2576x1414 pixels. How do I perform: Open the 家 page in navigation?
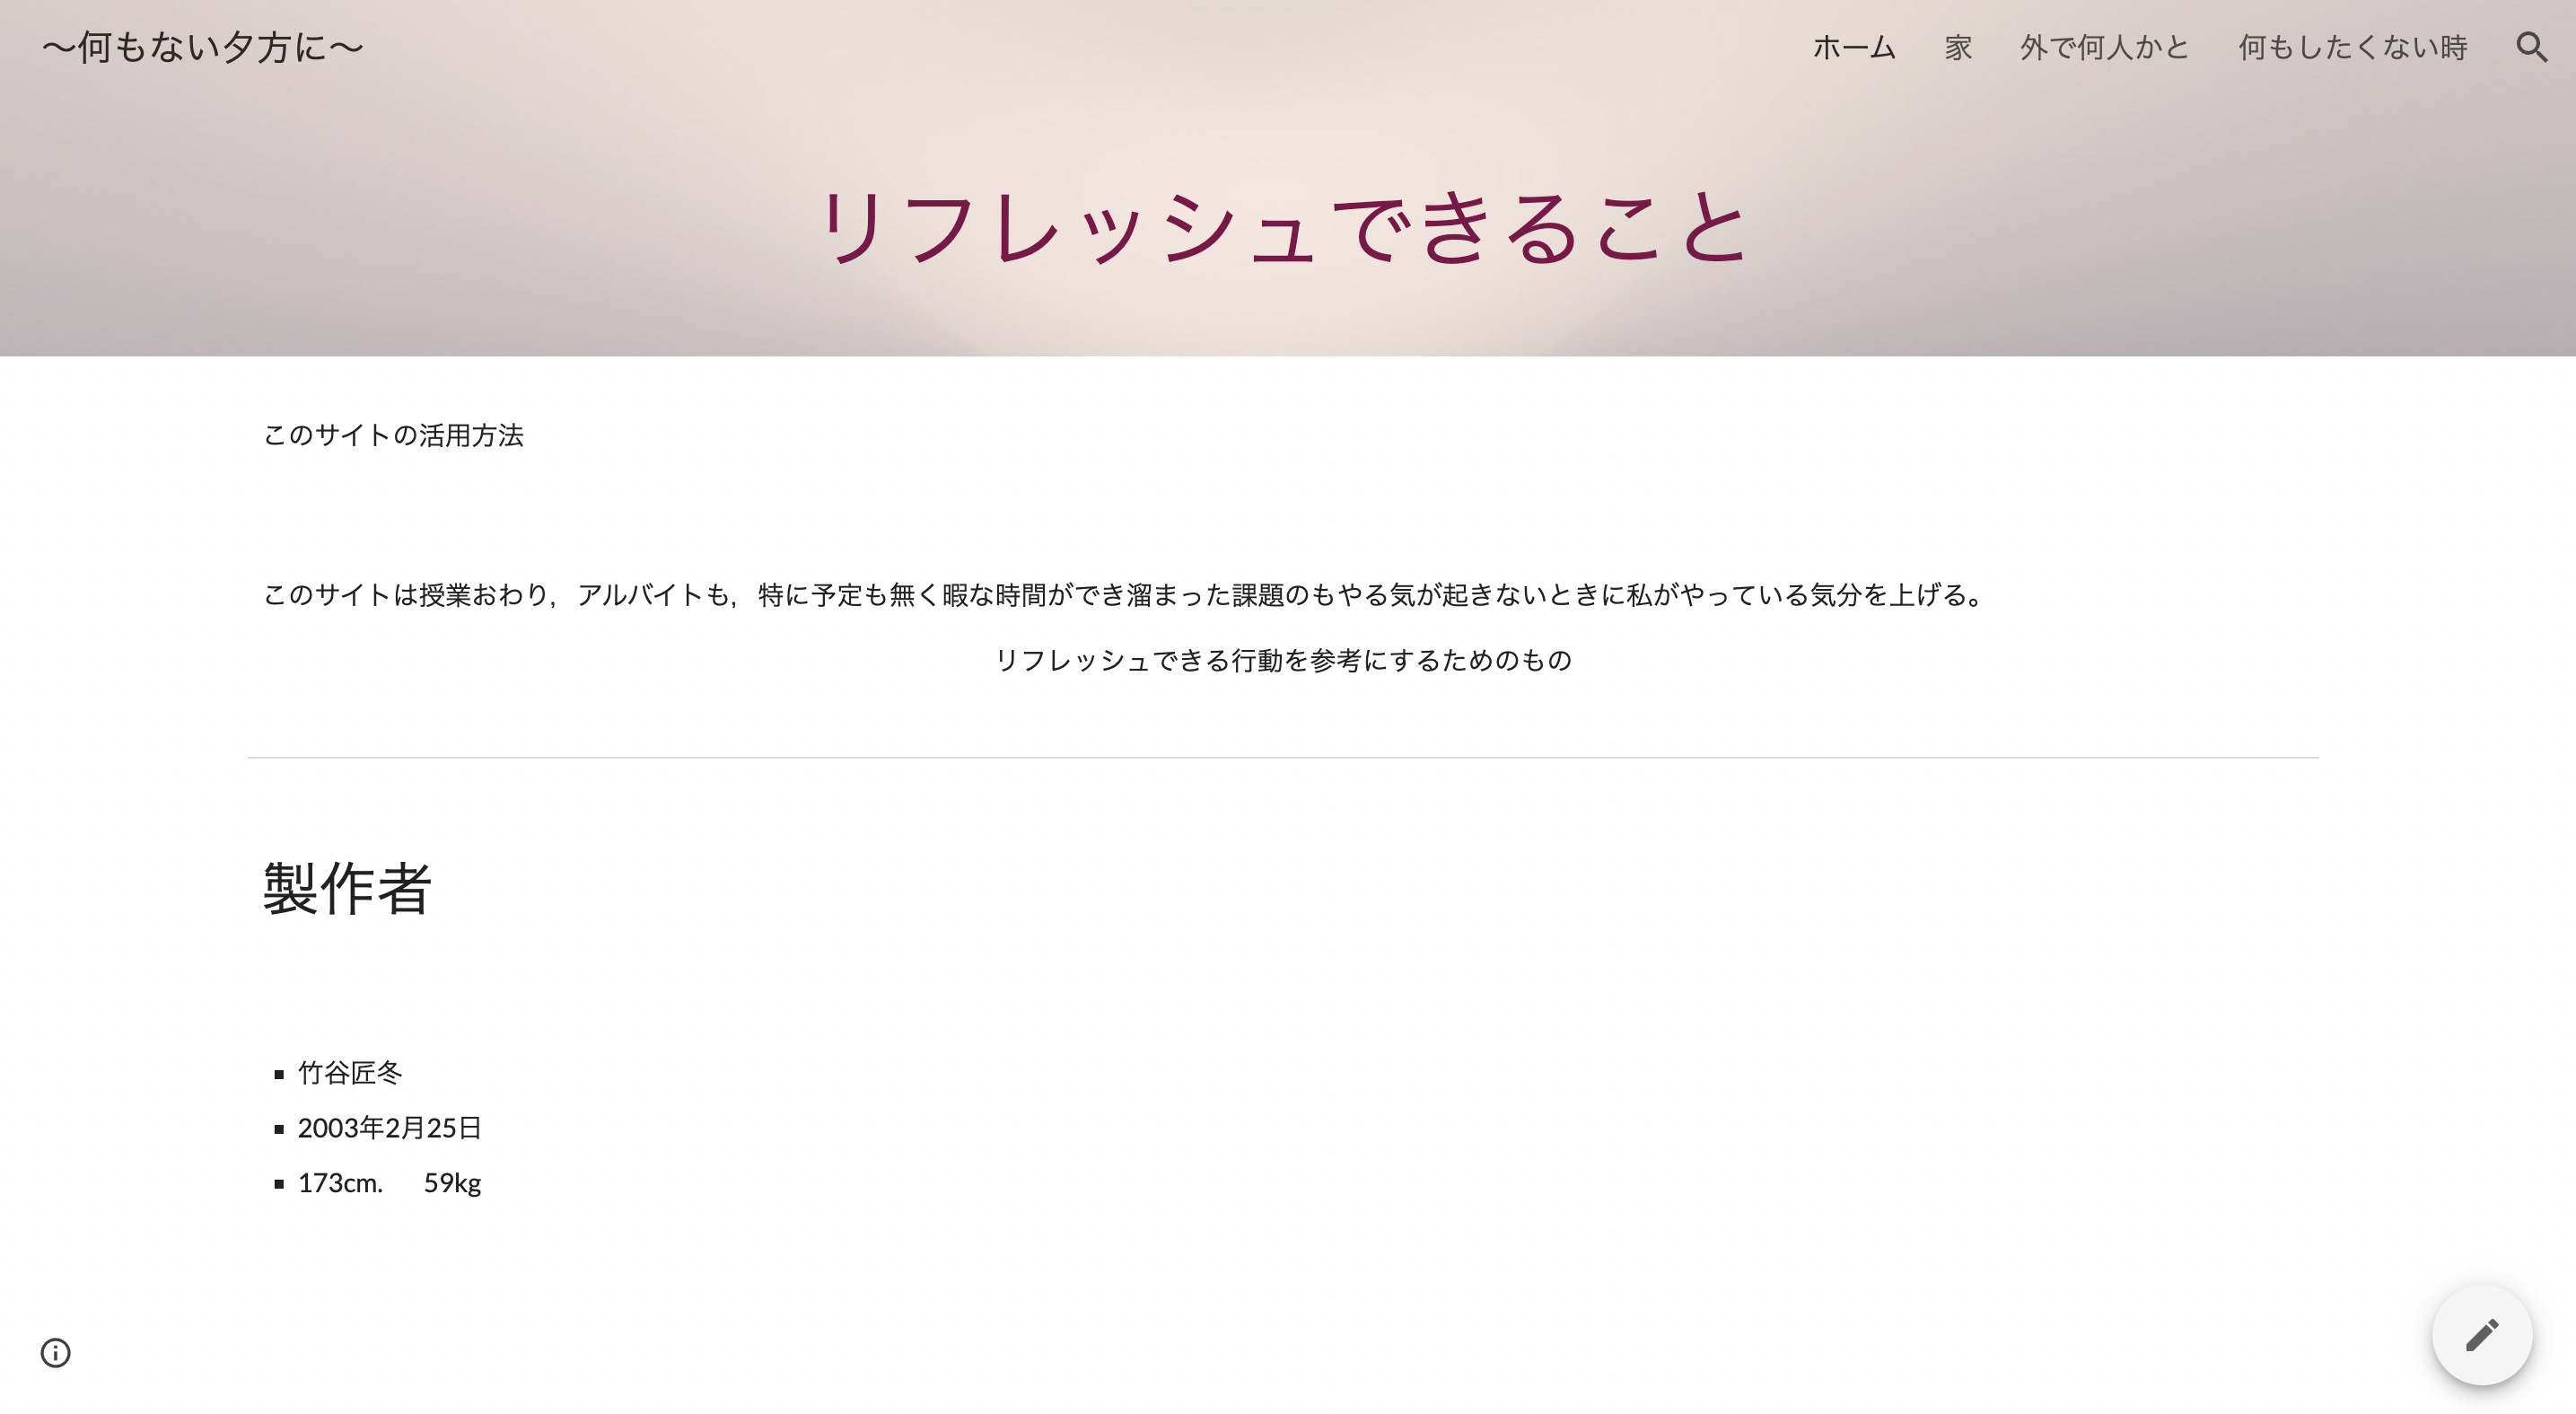[x=1957, y=47]
